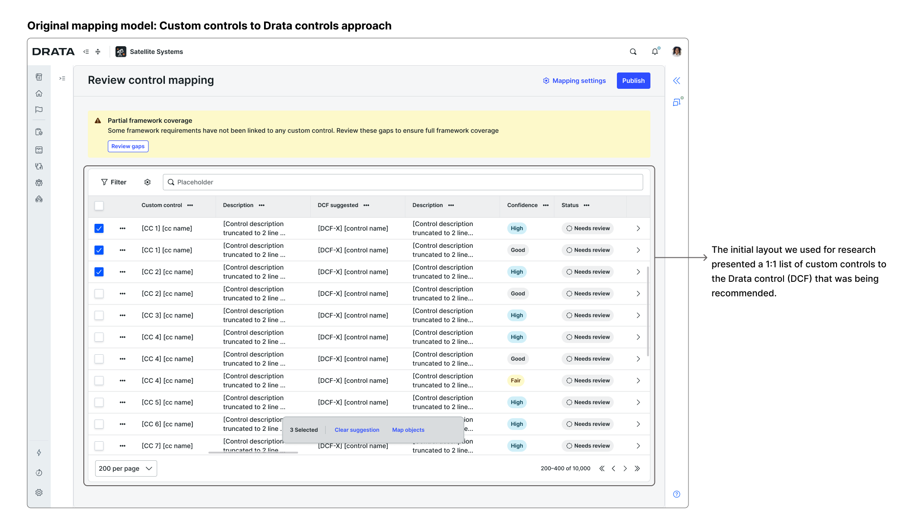Screen dimensions: 919x526
Task: Open Confidence column options menu
Action: point(546,205)
